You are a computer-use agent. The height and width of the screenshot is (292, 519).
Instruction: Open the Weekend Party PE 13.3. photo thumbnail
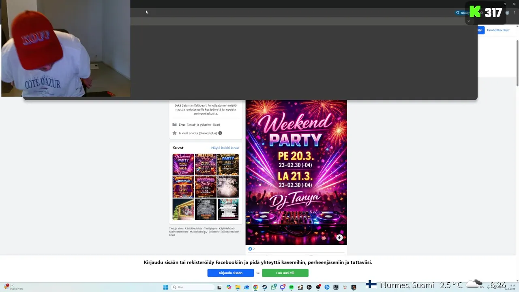206,164
